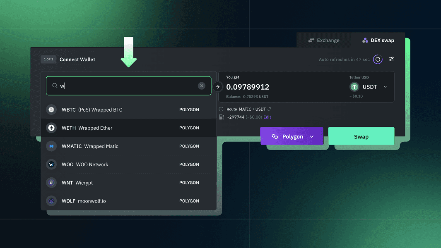Select WBTC (PoS) Wrapped BTC token
Viewport: 441px width, 248px height.
(x=128, y=110)
